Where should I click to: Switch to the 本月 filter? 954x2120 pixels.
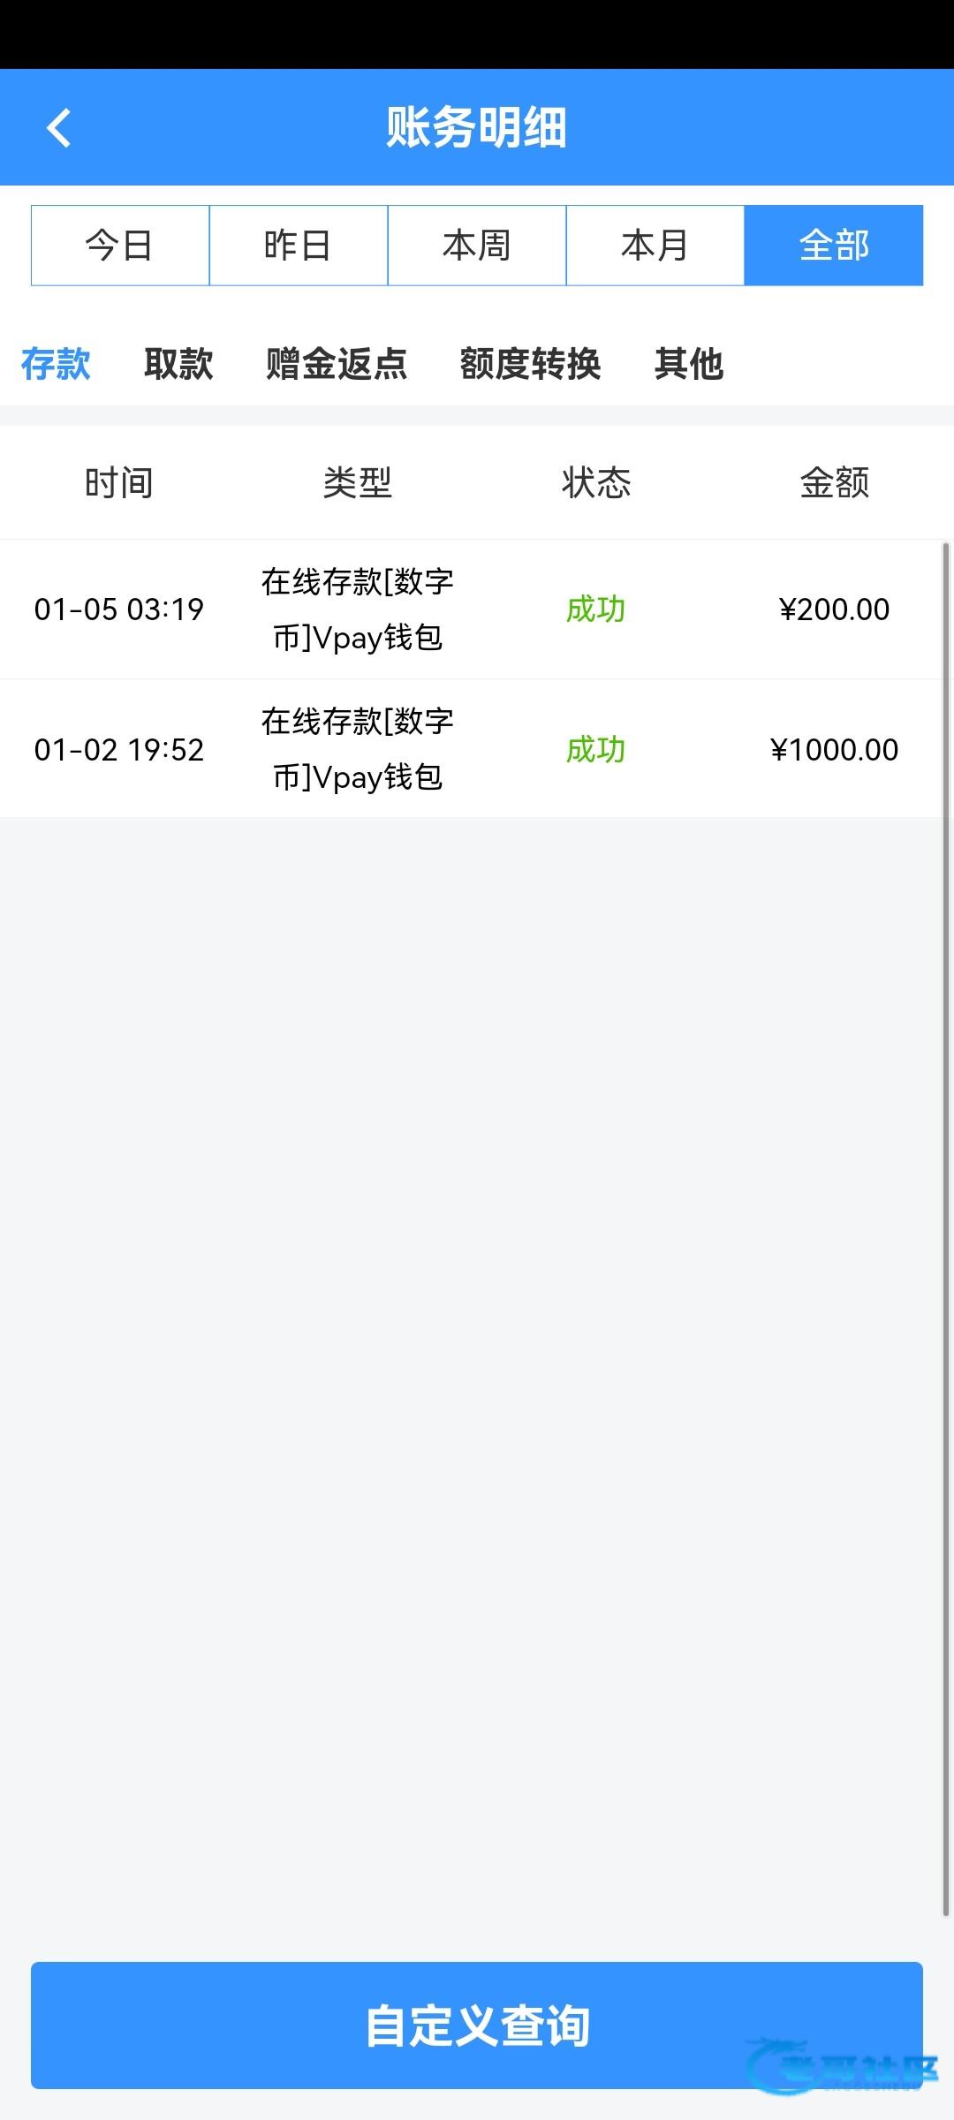(655, 246)
